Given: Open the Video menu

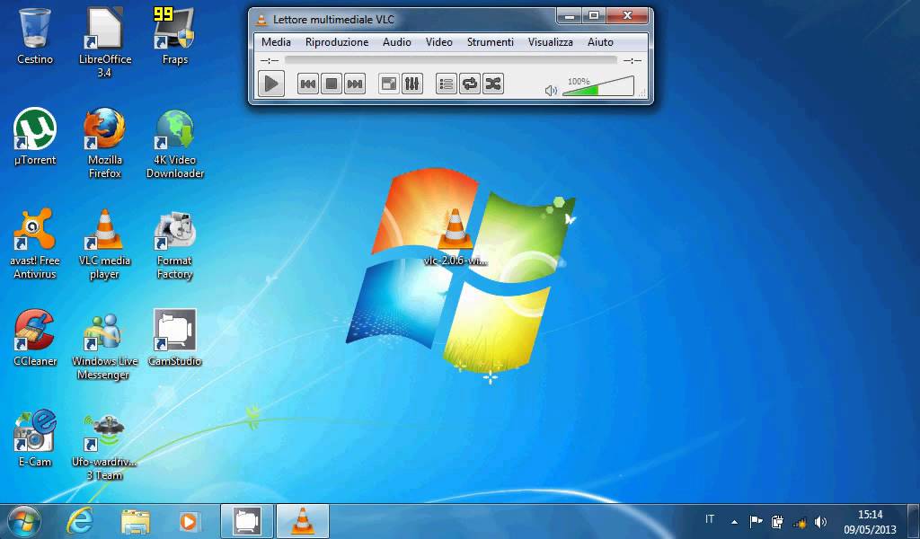Looking at the screenshot, I should (438, 42).
